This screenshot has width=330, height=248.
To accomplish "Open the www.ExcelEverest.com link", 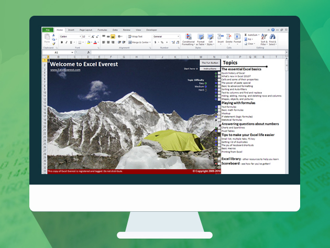I will [65, 70].
